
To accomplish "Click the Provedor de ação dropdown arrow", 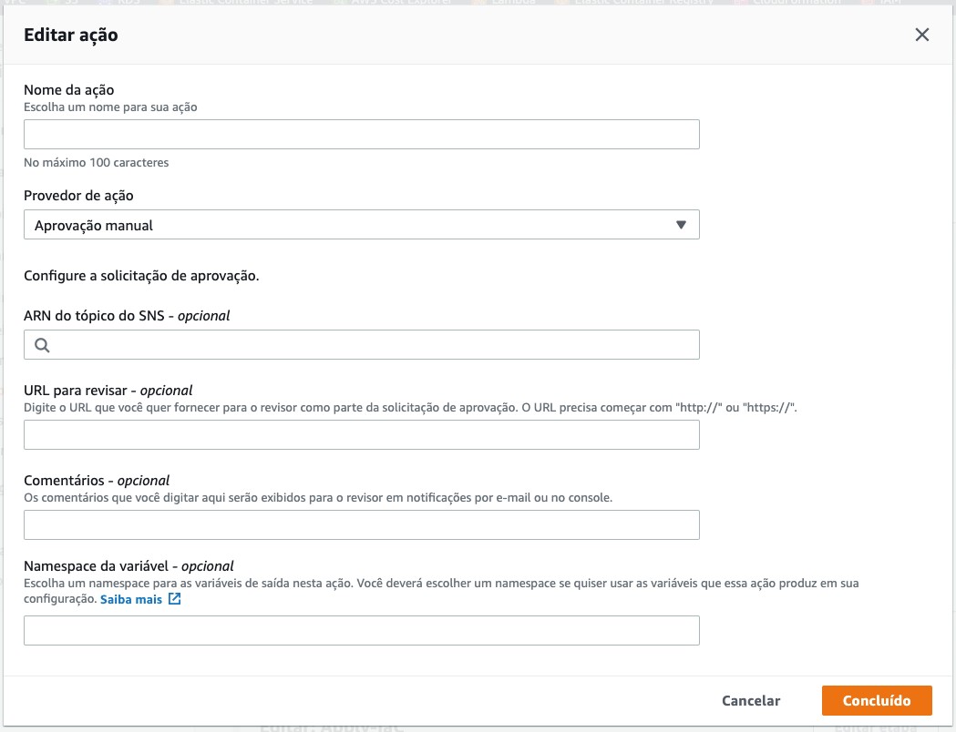I will point(681,225).
